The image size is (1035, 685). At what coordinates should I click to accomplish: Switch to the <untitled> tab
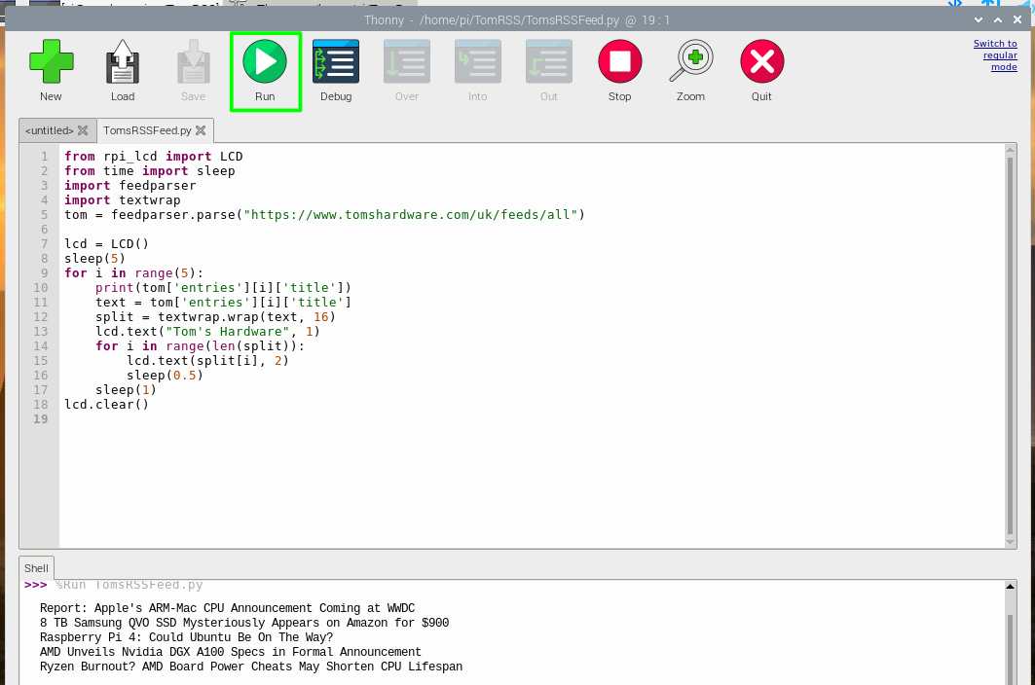(x=47, y=129)
